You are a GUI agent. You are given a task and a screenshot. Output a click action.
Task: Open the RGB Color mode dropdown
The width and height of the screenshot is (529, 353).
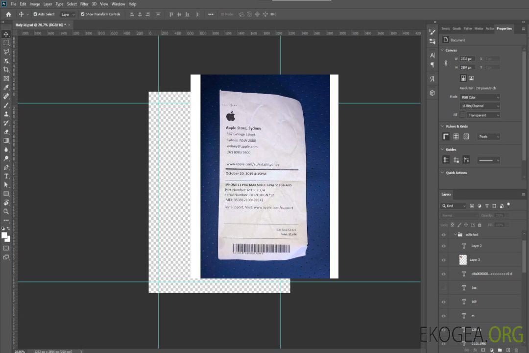click(480, 97)
